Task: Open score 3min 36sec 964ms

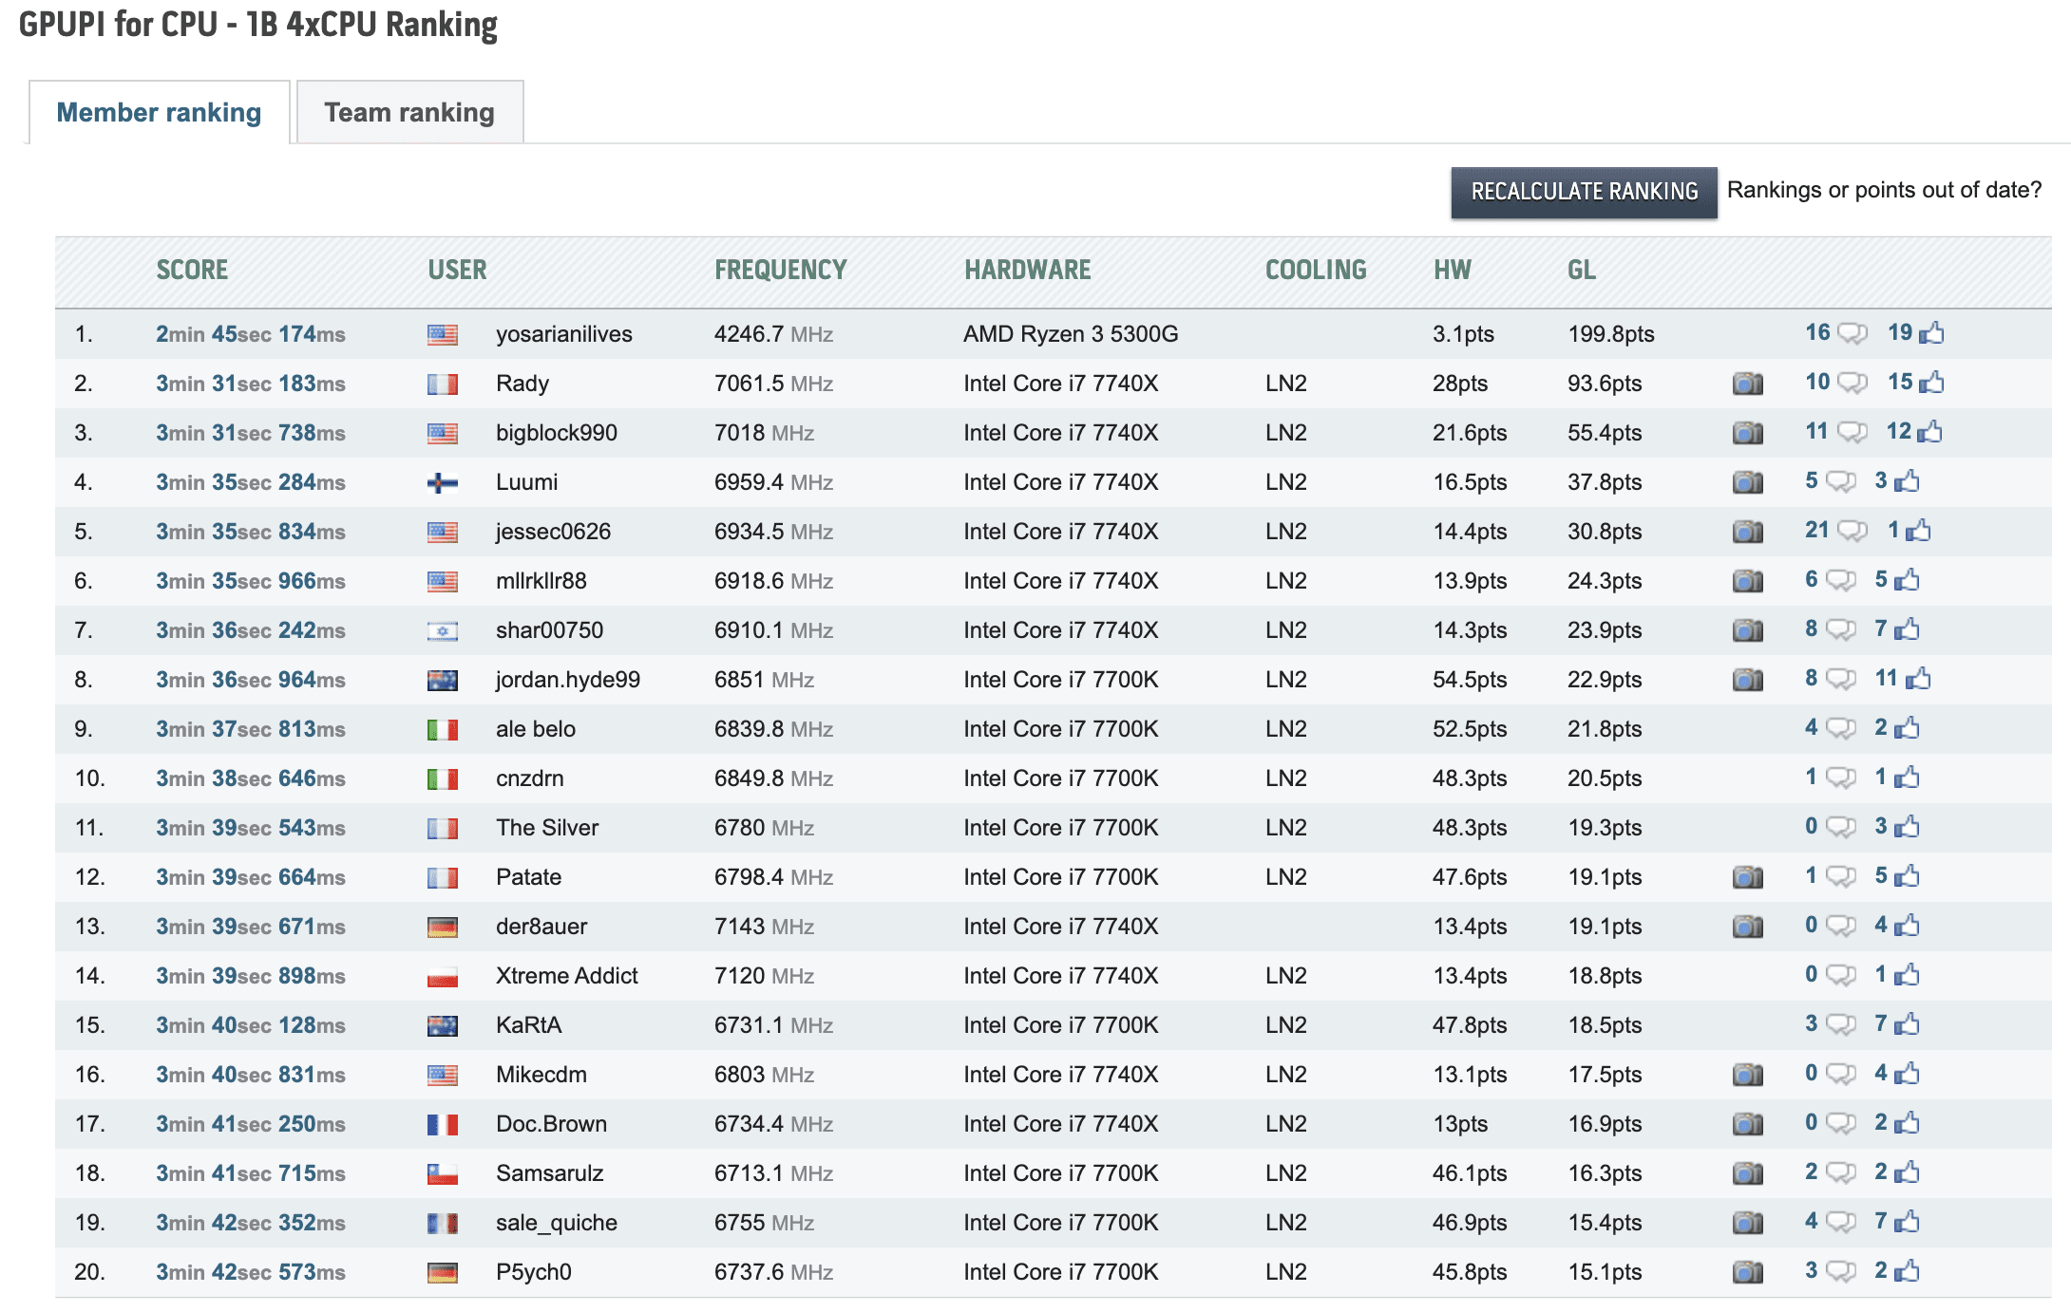Action: 251,680
